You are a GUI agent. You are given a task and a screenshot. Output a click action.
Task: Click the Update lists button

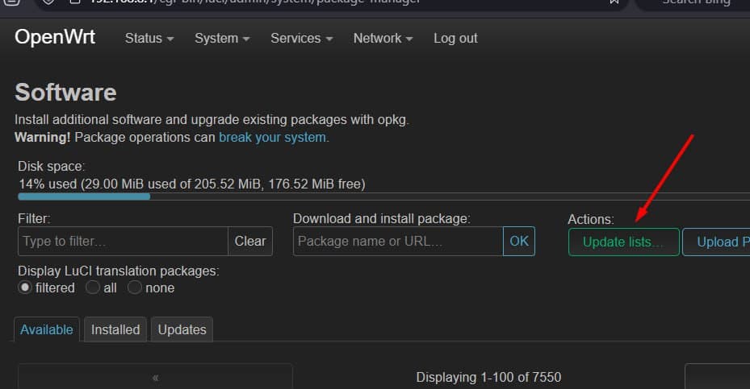pyautogui.click(x=624, y=242)
